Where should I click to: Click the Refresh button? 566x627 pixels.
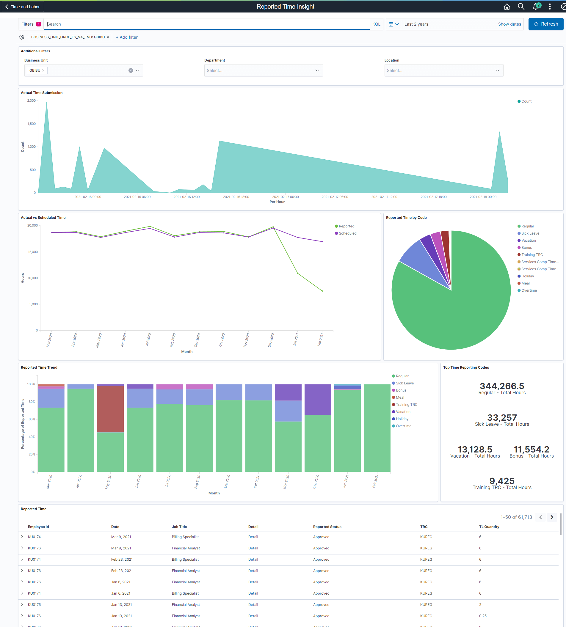pyautogui.click(x=545, y=24)
